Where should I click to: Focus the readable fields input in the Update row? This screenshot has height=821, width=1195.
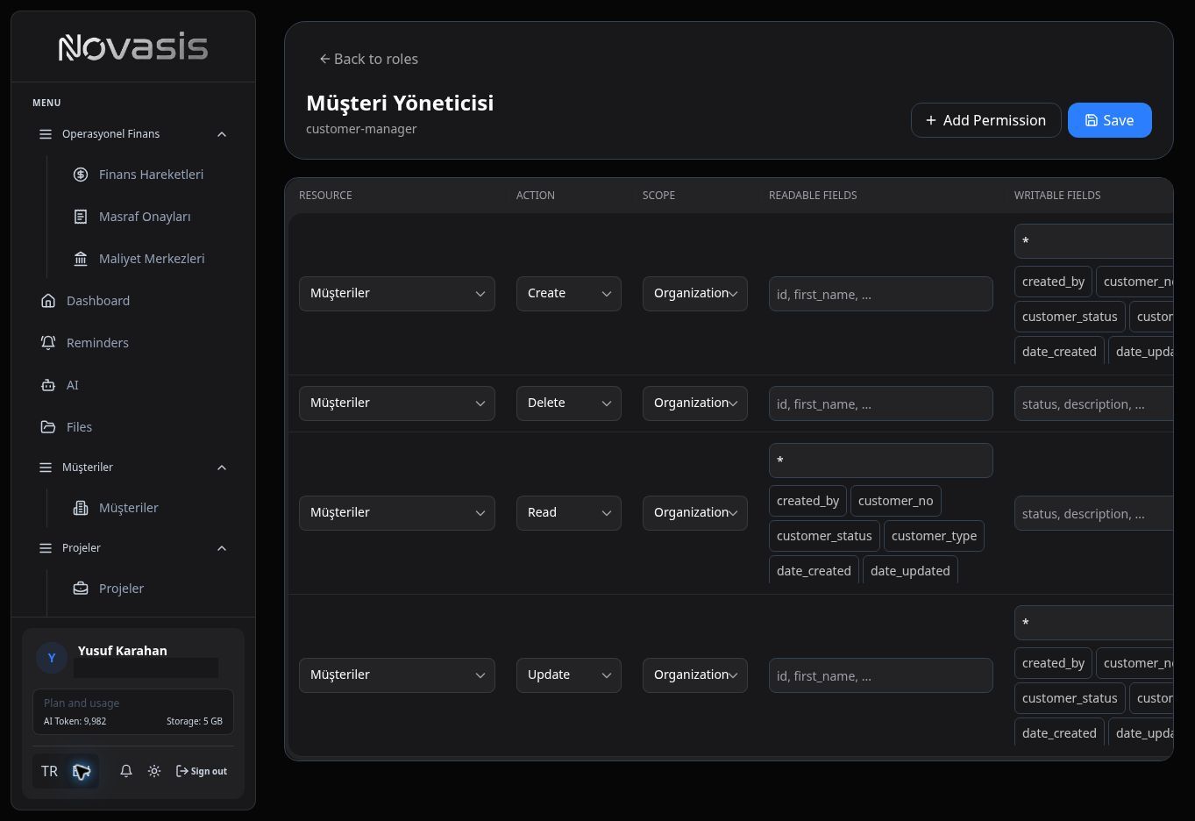click(881, 675)
